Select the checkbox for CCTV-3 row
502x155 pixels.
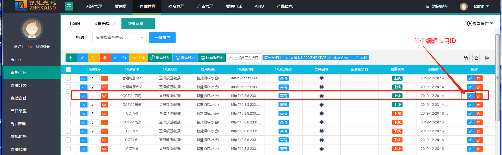[x=68, y=113]
